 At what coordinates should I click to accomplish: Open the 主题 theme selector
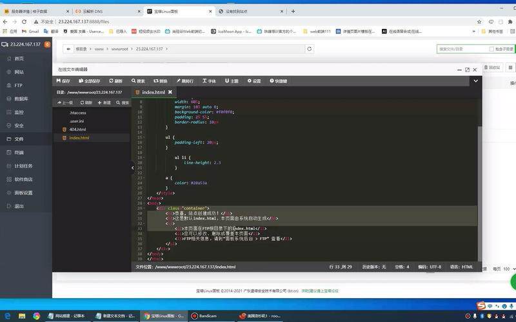tap(232, 81)
